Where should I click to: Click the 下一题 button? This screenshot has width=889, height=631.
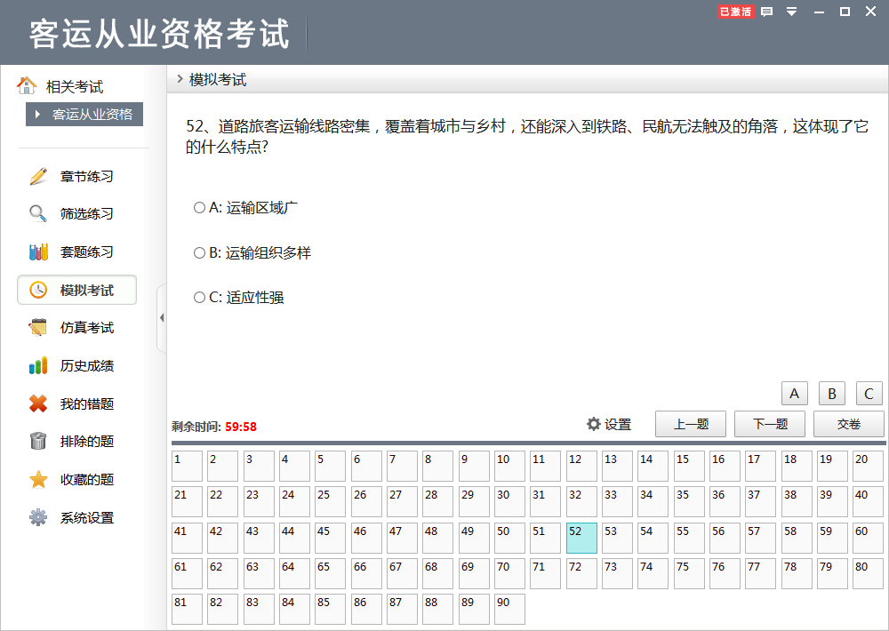[769, 424]
